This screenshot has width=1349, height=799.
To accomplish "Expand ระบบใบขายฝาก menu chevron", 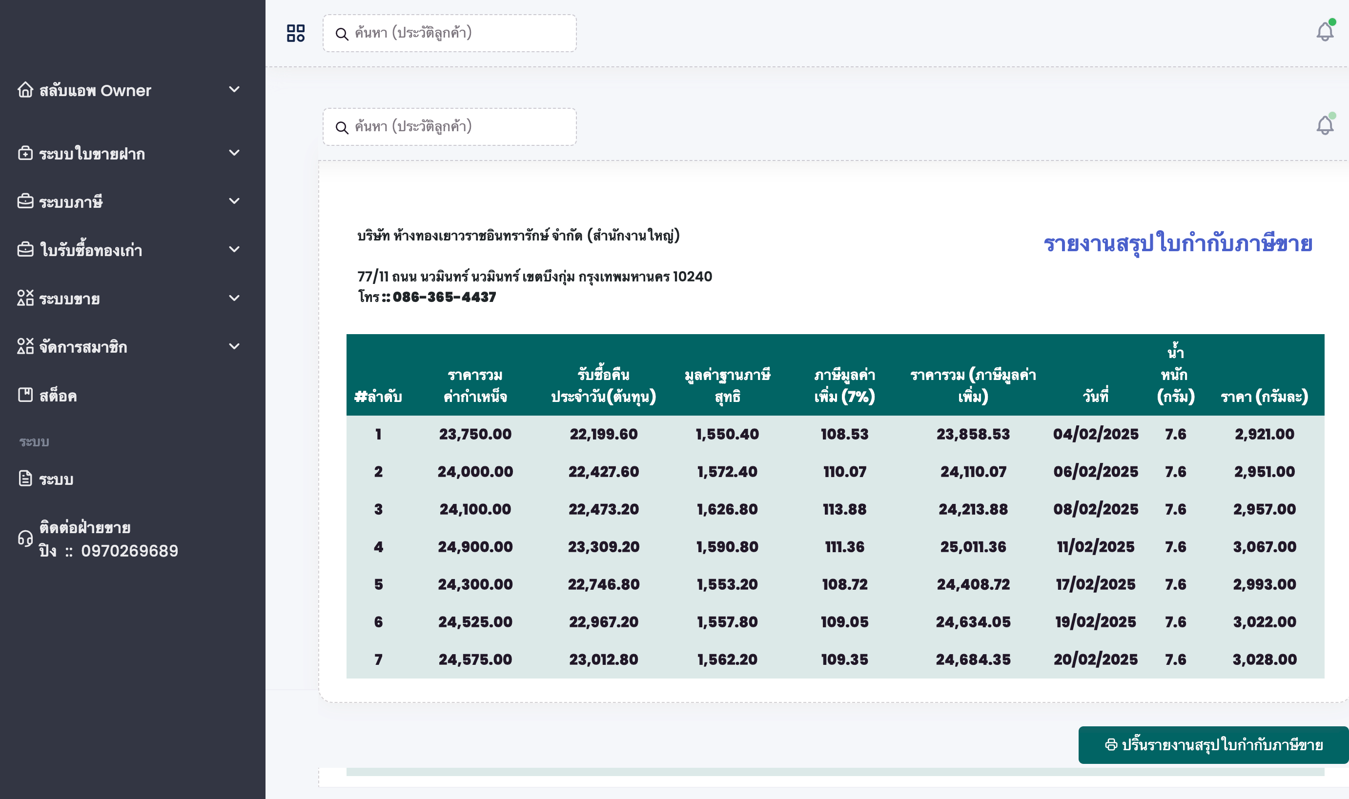I will click(234, 153).
